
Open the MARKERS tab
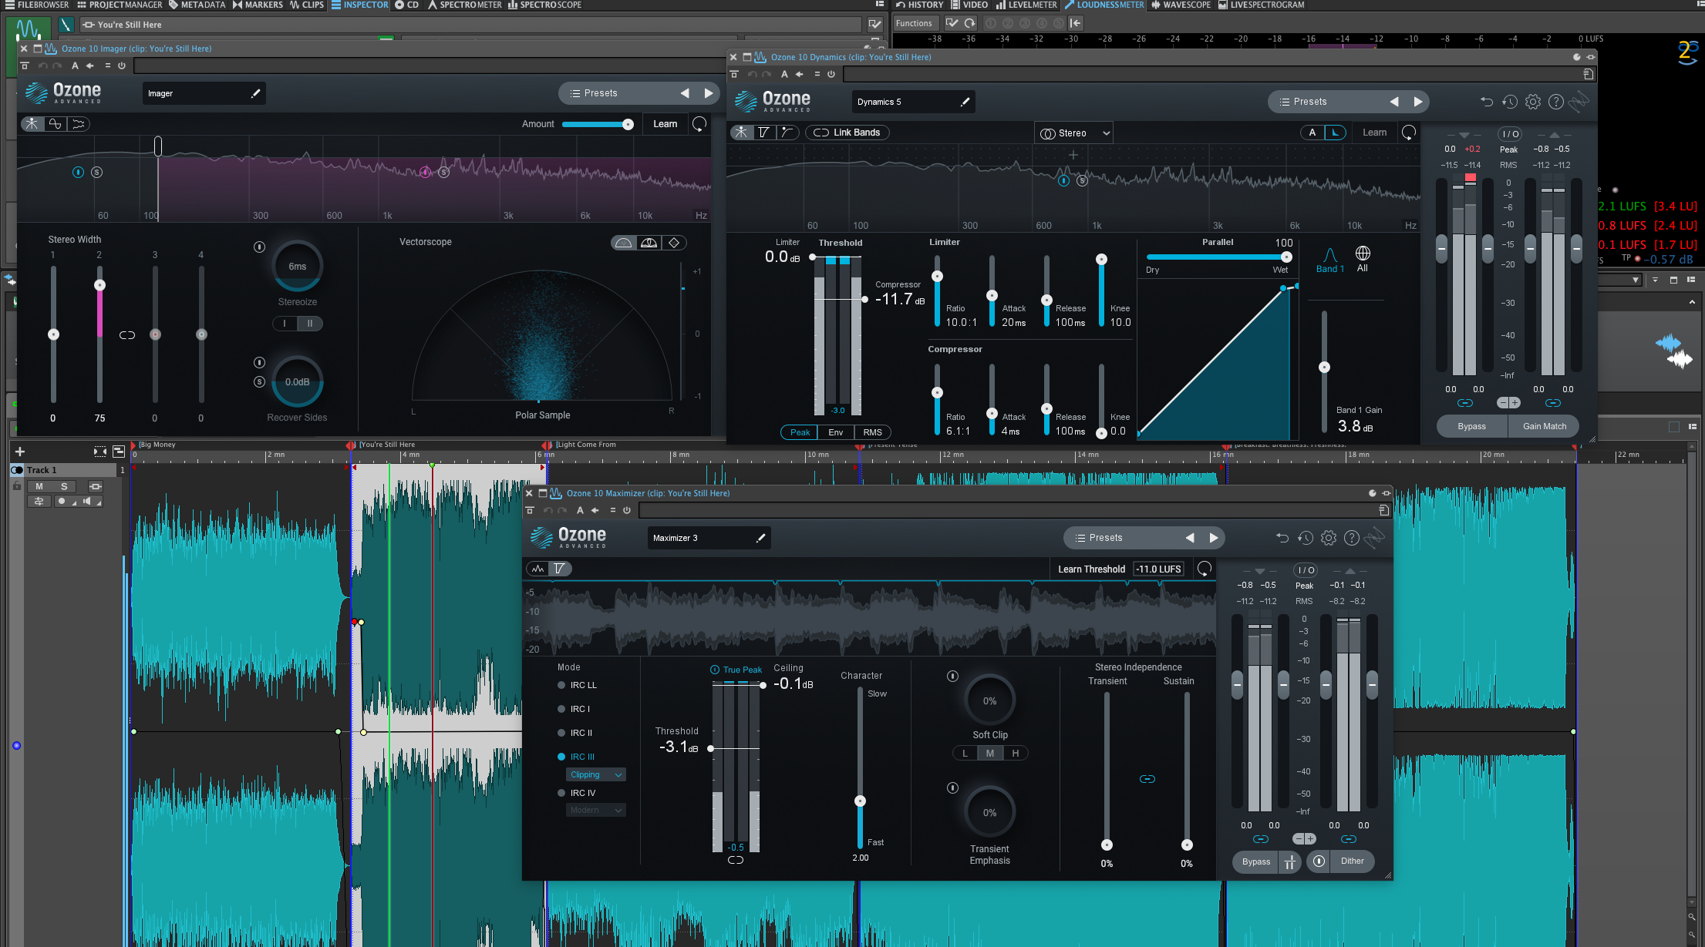pyautogui.click(x=258, y=5)
